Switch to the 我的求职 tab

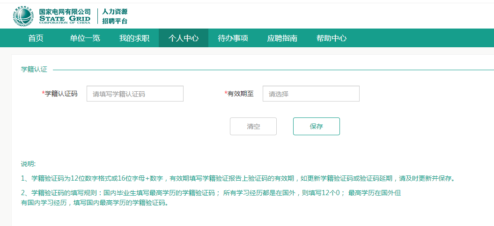tap(134, 38)
